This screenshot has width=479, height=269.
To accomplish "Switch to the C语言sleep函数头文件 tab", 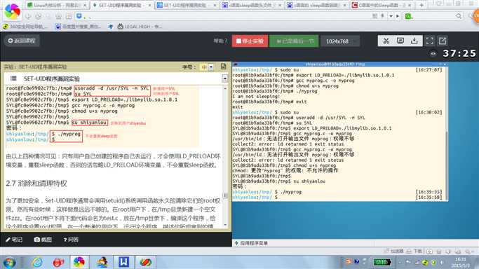I will point(251,5).
